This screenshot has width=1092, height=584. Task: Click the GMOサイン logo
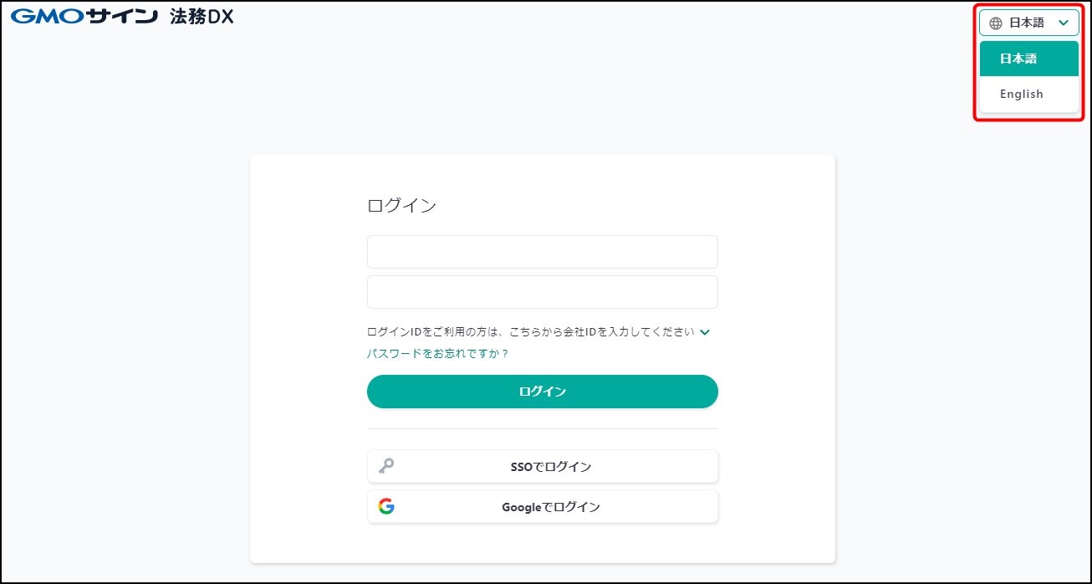click(84, 17)
